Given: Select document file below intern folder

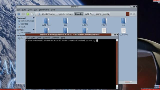Looking at the screenshot, I should (104, 30).
